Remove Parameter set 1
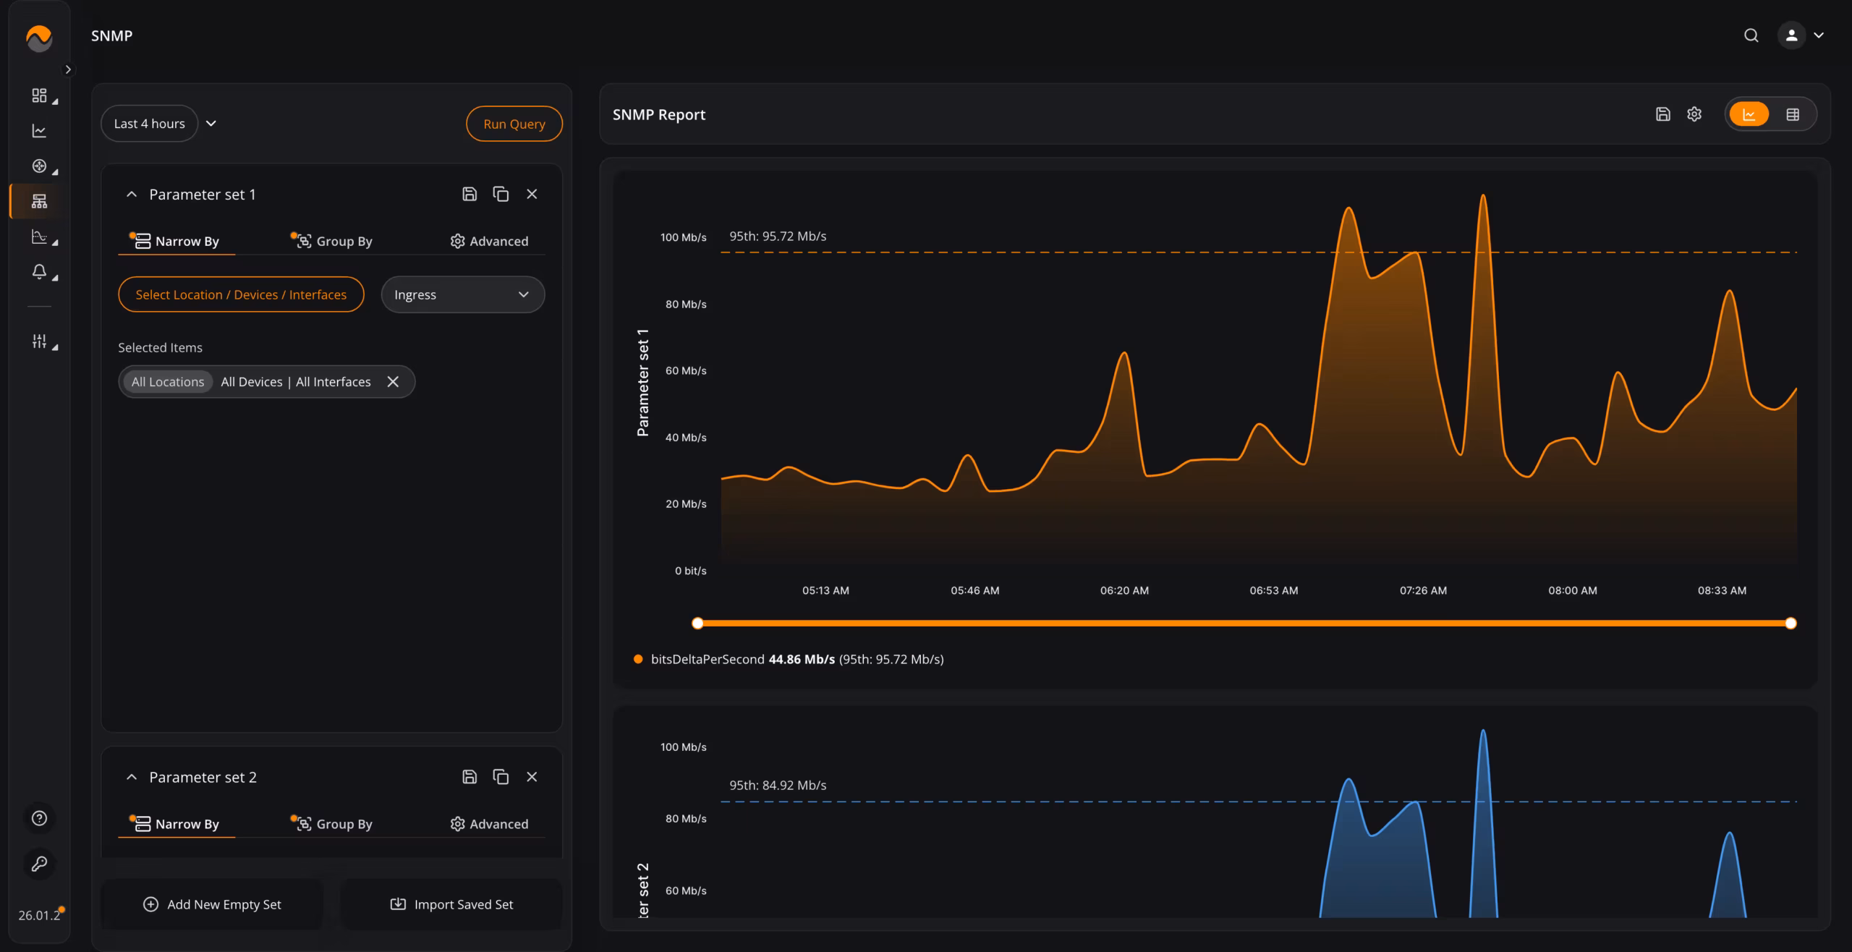 532,194
